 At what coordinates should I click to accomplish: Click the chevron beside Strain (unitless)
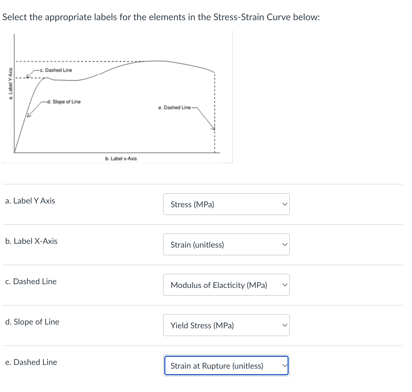pos(285,244)
